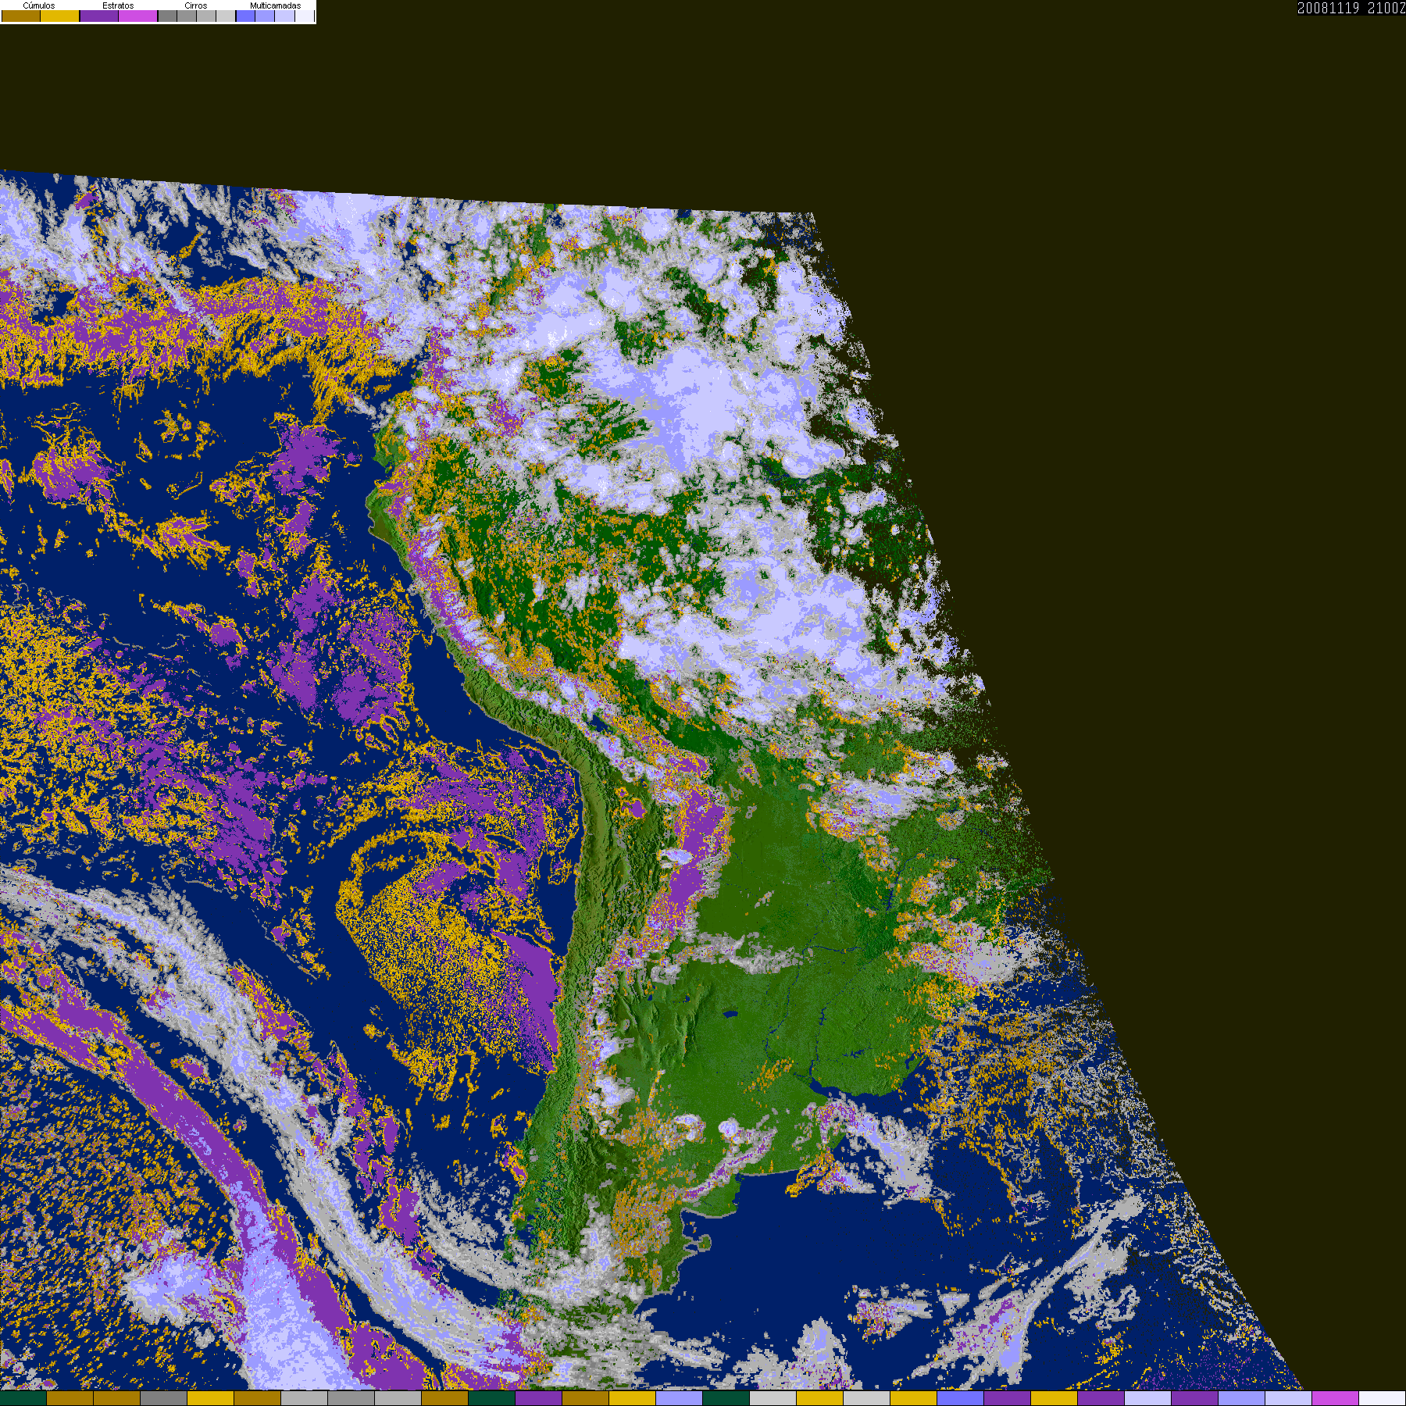Screen dimensions: 1406x1406
Task: Click the yellow Cúmulos legend swatch
Action: pyautogui.click(x=60, y=16)
